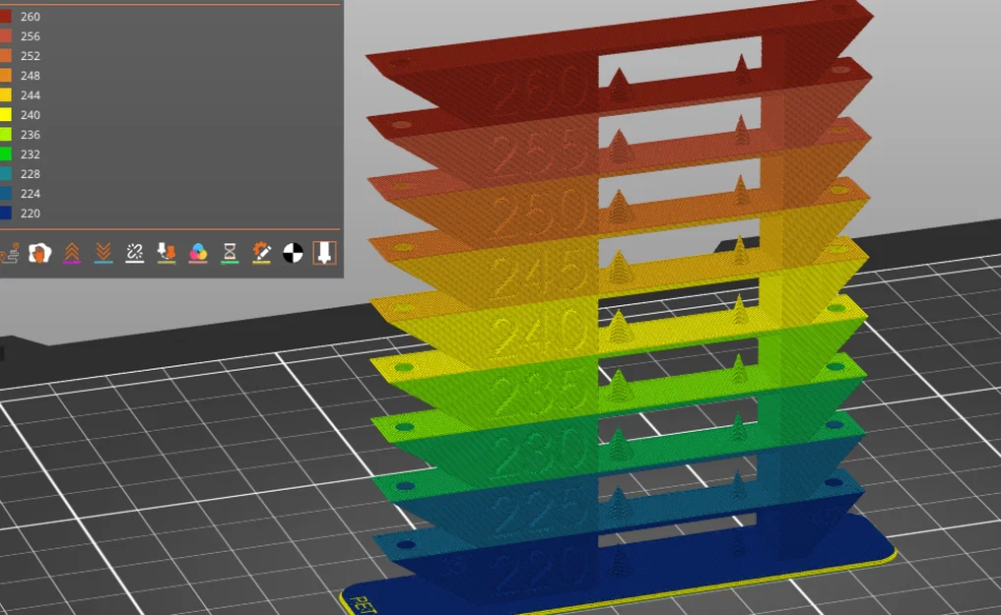
Task: Click the embossed 240 yellow tower tier
Action: click(540, 332)
